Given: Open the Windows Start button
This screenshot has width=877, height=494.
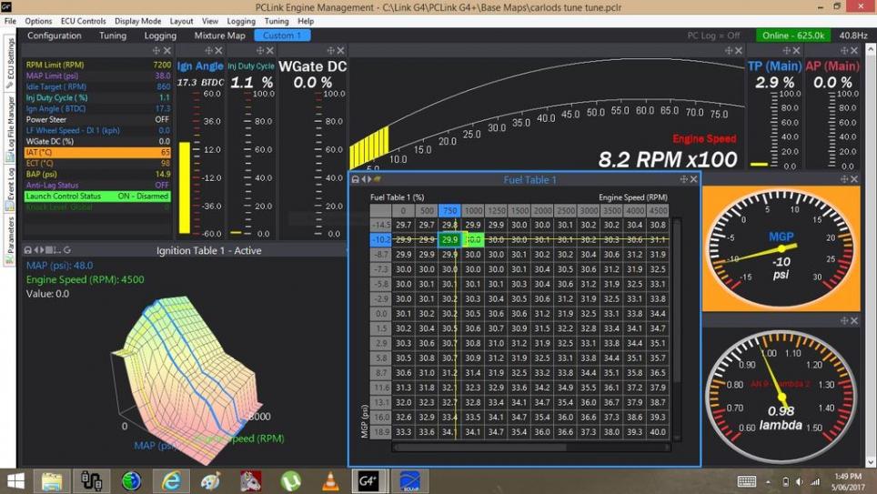Looking at the screenshot, I should (15, 481).
